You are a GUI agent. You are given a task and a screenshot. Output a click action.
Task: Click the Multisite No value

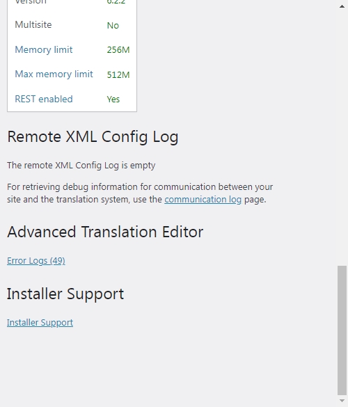pos(113,26)
